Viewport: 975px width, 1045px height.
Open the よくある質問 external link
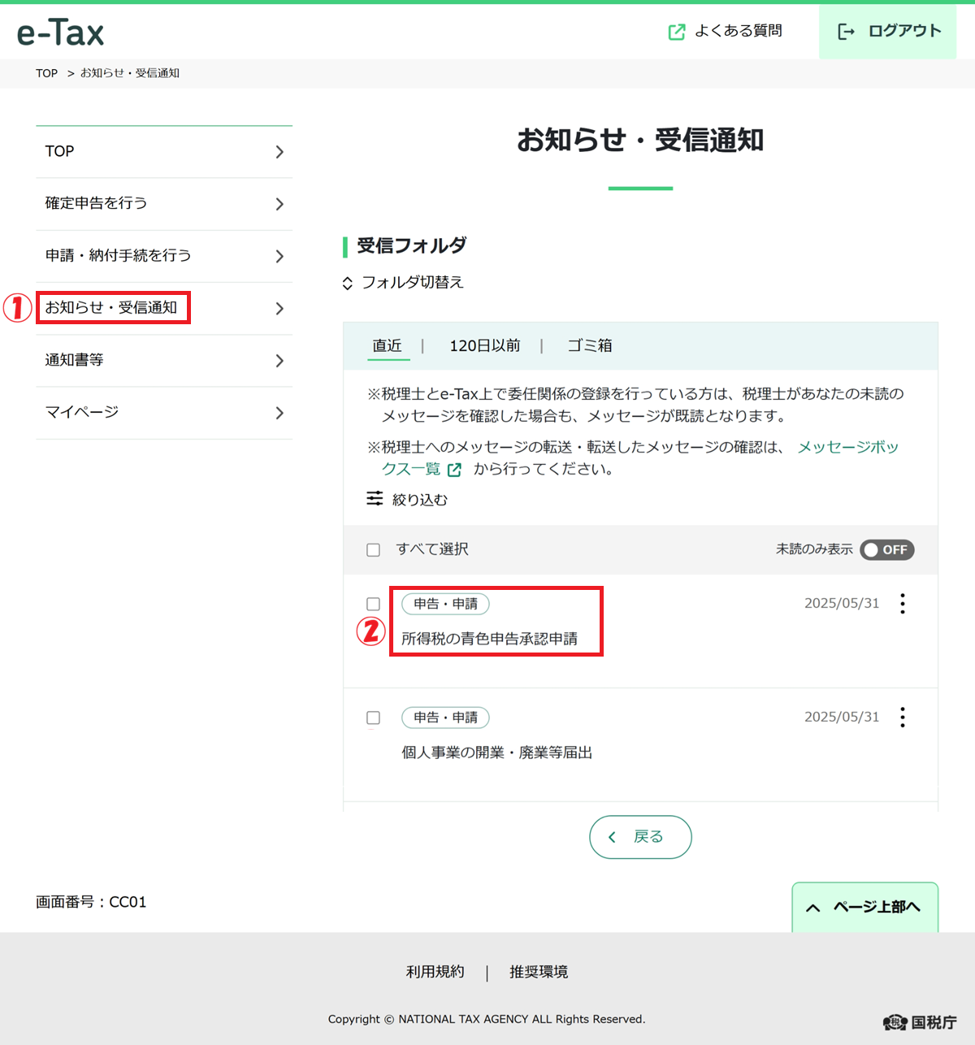(x=725, y=32)
